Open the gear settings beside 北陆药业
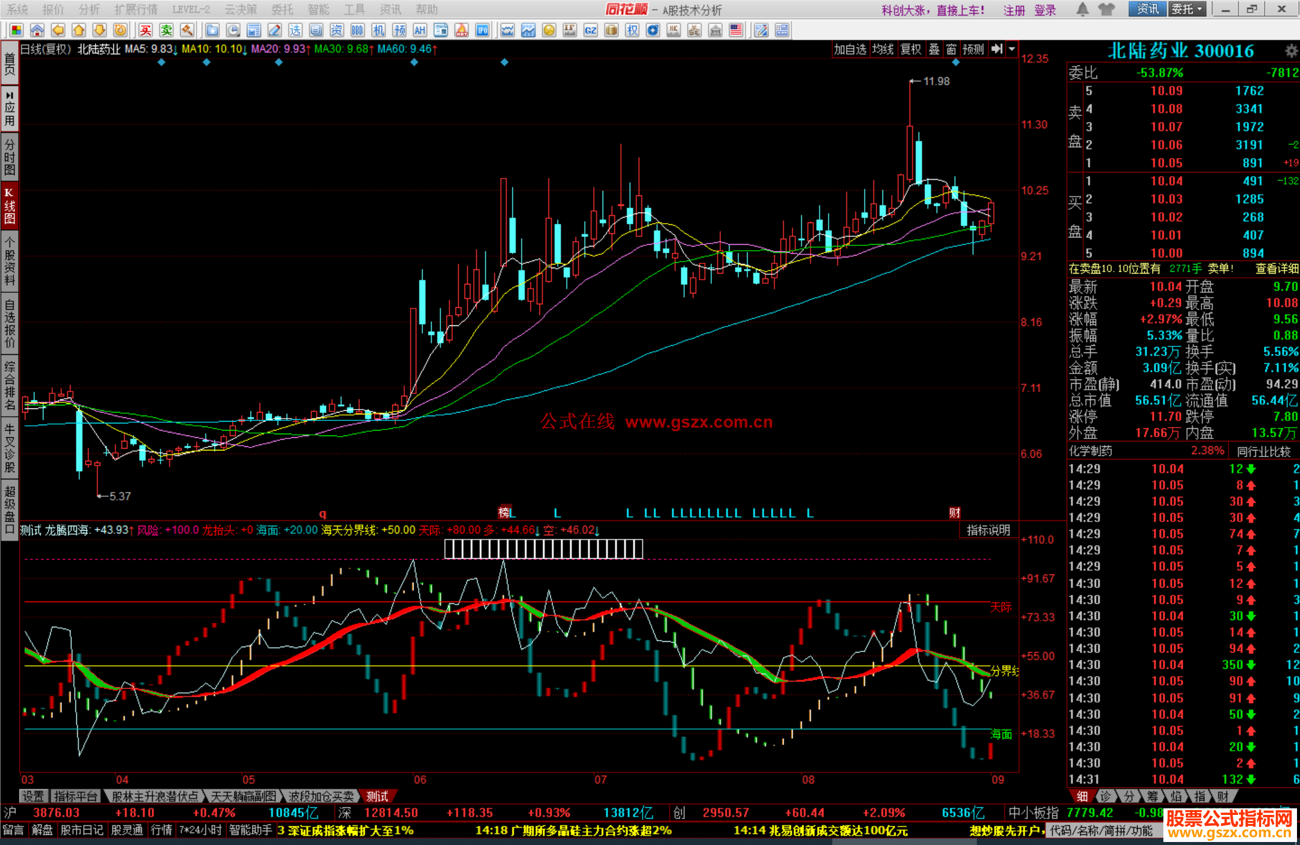The image size is (1300, 845). click(1291, 51)
